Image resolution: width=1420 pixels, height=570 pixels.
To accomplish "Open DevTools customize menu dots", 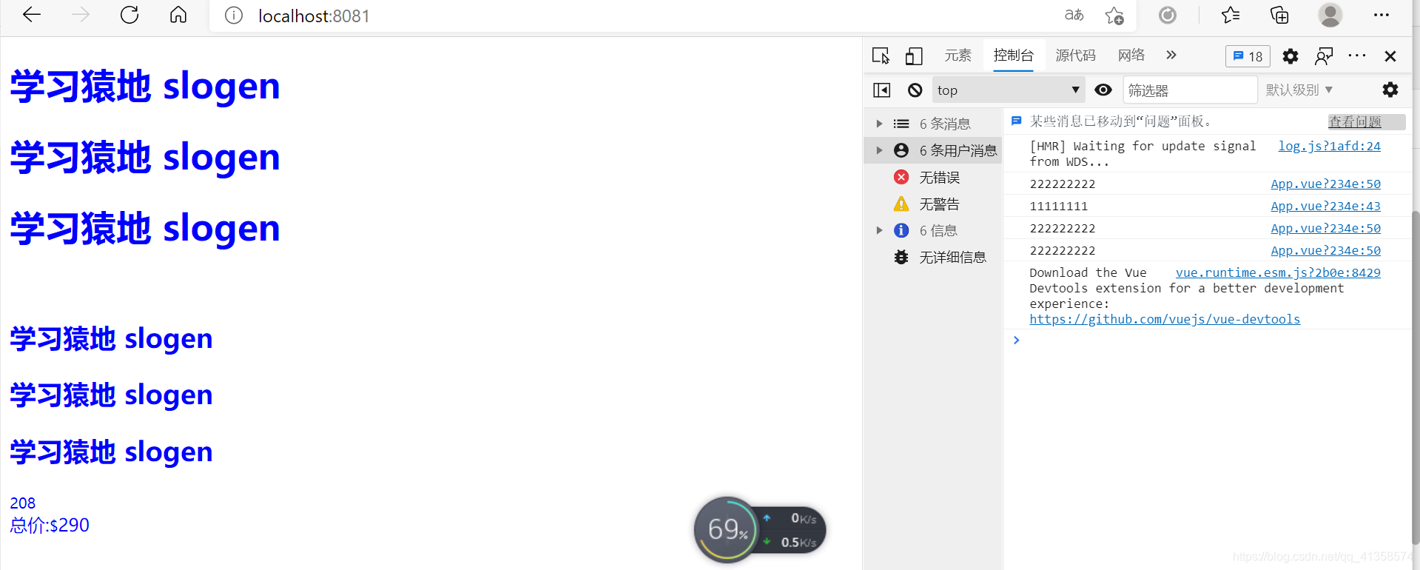I will 1357,56.
